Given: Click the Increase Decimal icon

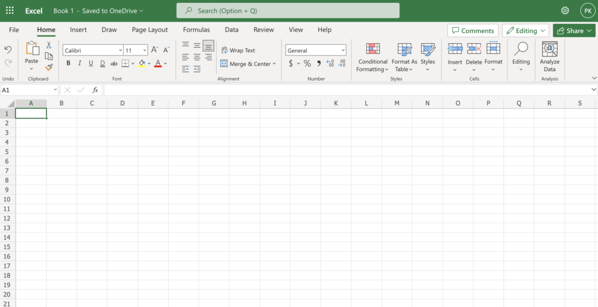Looking at the screenshot, I should pos(331,63).
